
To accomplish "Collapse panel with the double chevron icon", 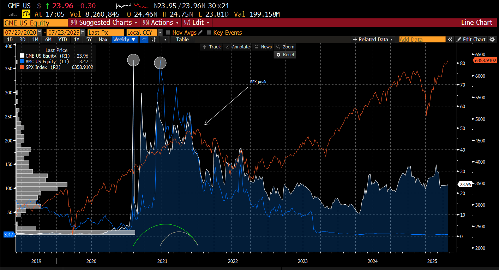I will (x=450, y=40).
